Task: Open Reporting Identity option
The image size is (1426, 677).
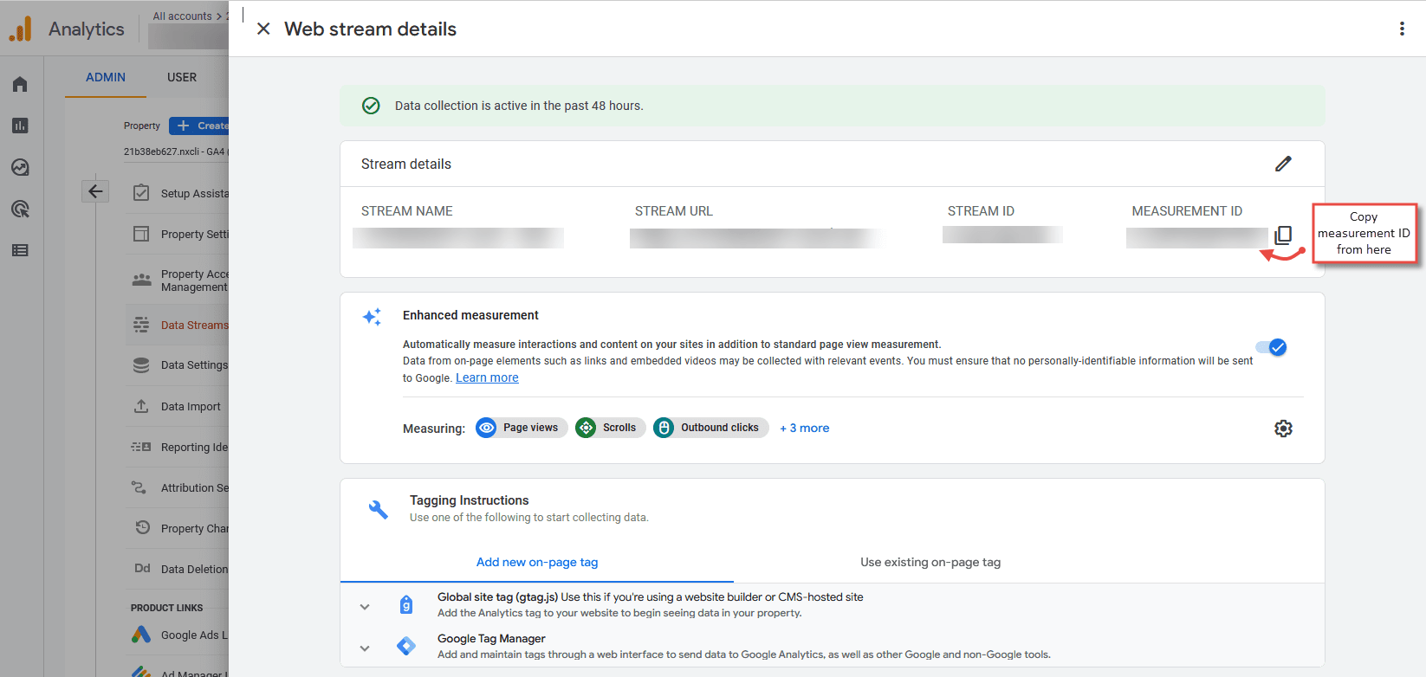Action: click(x=194, y=447)
